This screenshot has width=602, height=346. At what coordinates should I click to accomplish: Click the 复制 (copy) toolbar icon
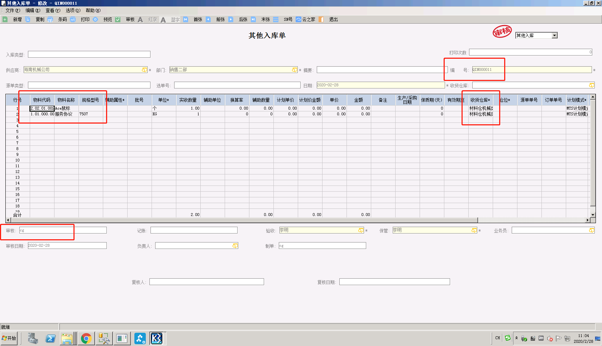click(28, 19)
